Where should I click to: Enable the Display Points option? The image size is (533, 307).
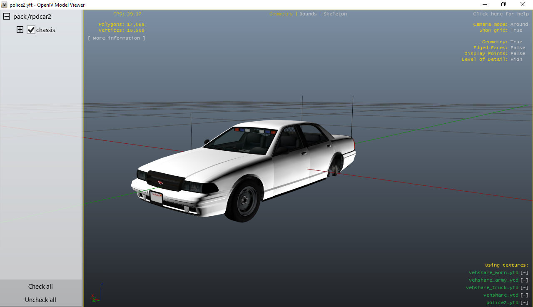tap(518, 54)
